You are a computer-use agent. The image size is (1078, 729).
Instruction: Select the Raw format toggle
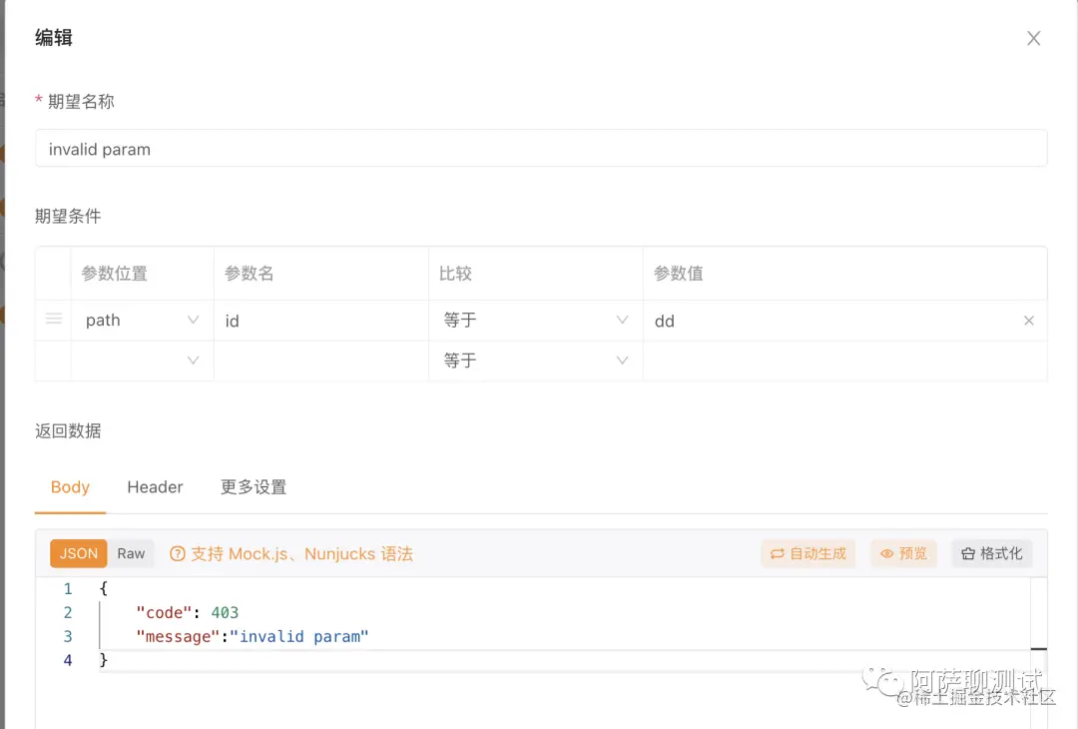[x=131, y=553]
